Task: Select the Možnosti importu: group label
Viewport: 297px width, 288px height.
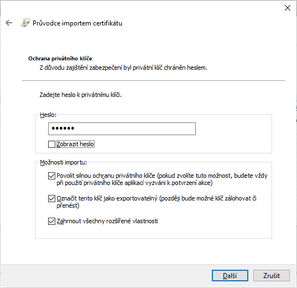Action: point(63,162)
